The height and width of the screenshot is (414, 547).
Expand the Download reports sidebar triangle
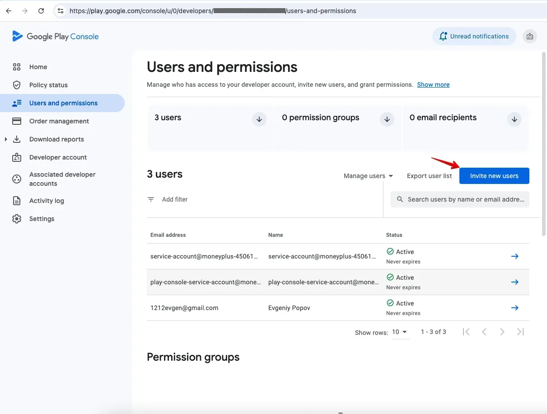click(x=6, y=139)
